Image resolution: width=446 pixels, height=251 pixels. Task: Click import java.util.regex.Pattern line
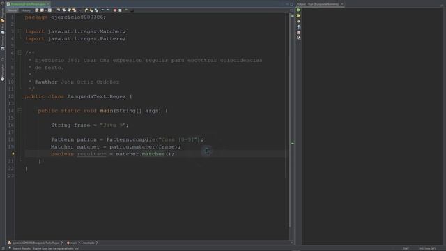(x=75, y=39)
